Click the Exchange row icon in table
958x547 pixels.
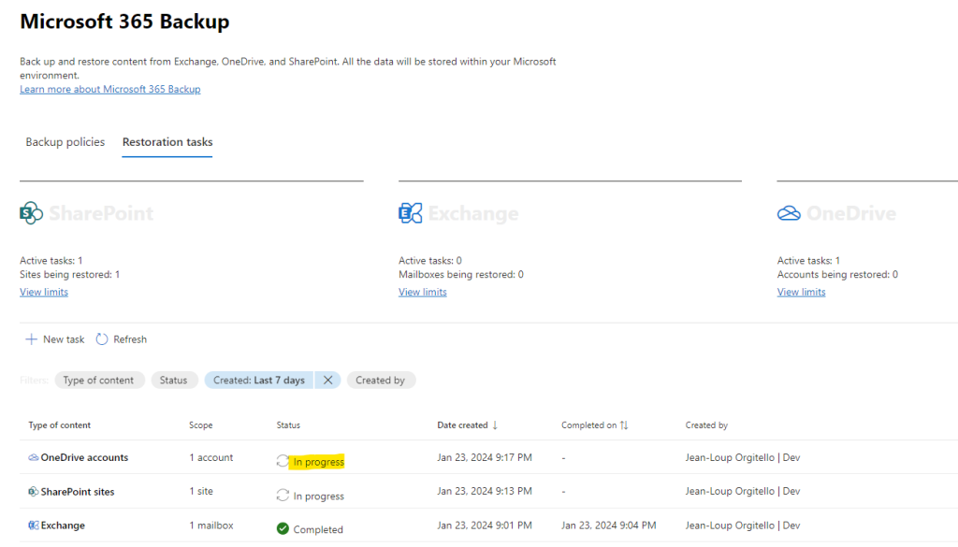point(34,525)
